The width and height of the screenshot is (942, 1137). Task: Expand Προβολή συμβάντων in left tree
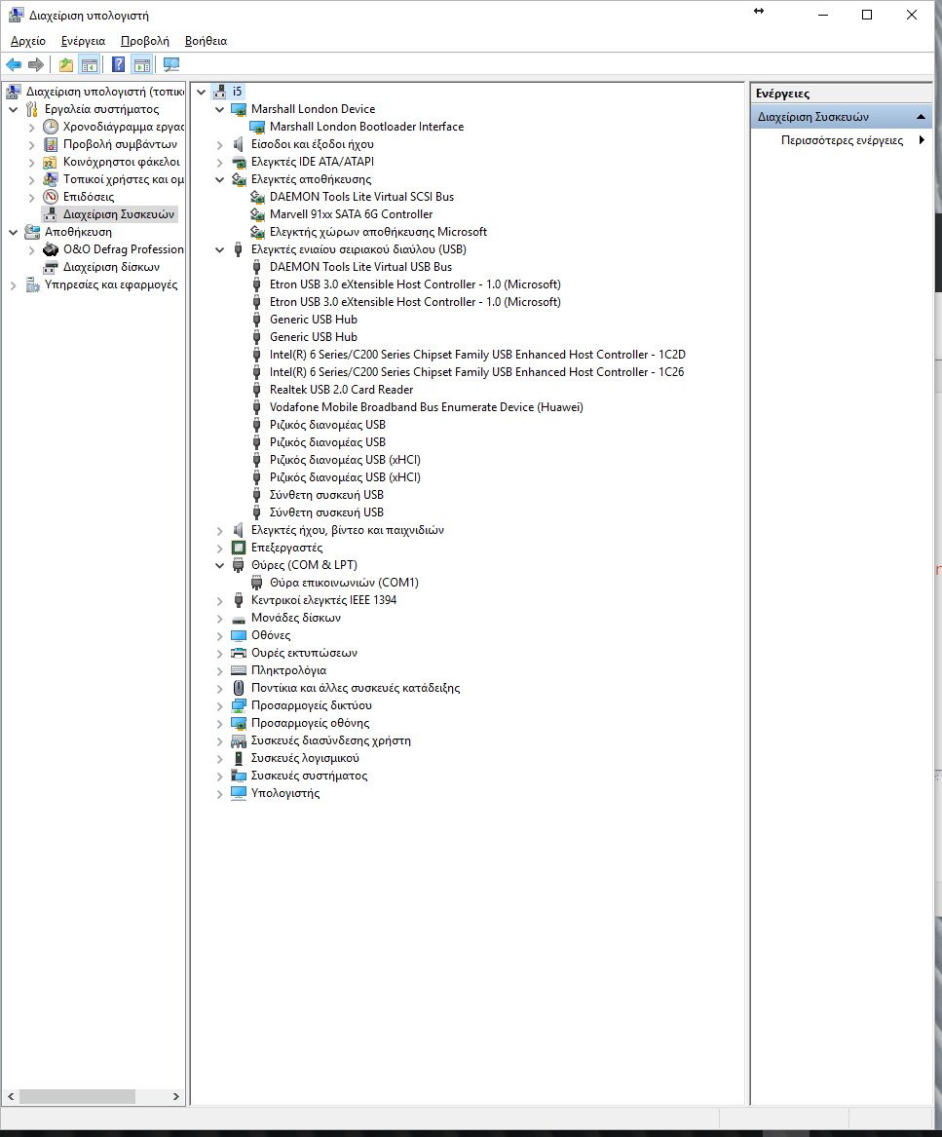31,145
